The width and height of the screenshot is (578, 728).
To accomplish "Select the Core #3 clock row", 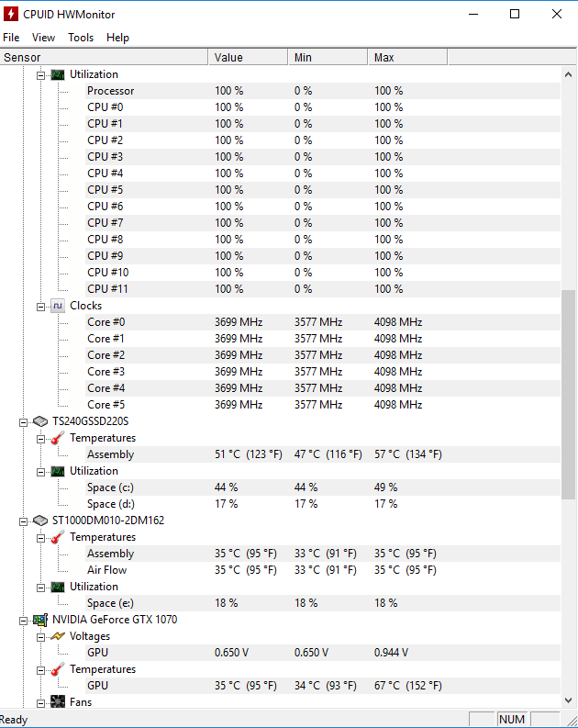I will coord(106,372).
